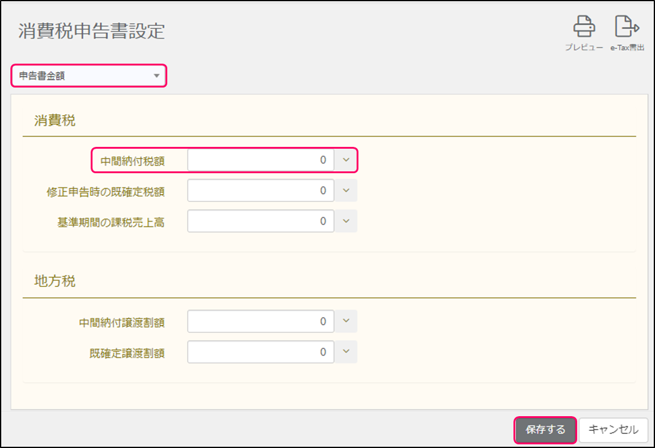Open the chevron next to 基準期間の課税売上高

[x=346, y=222]
